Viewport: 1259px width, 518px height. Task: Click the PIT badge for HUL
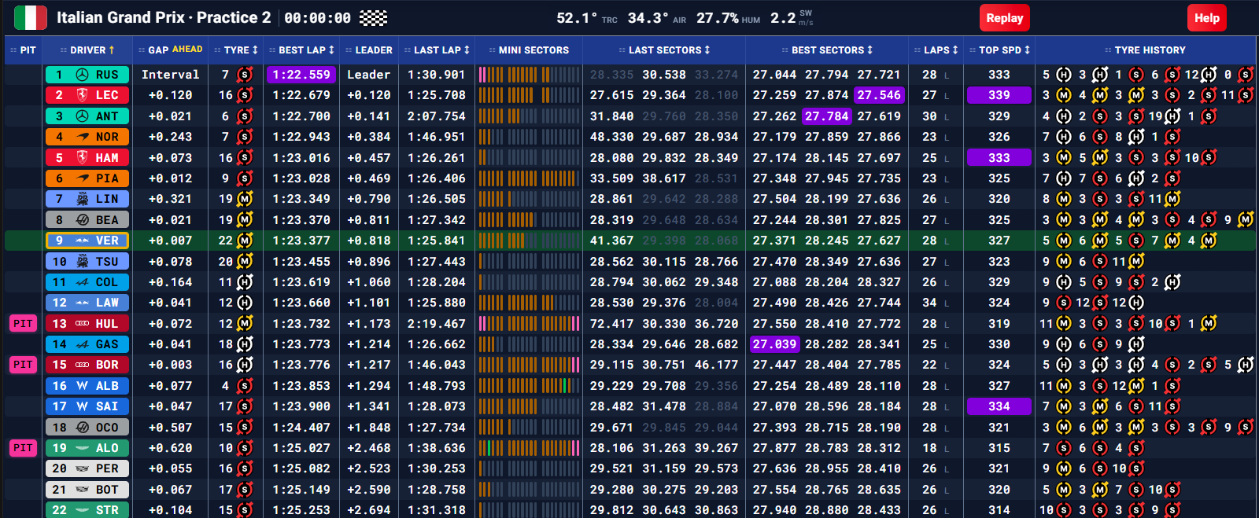[x=23, y=323]
